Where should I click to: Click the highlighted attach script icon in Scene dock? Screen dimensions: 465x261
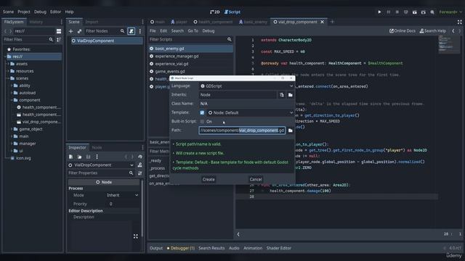coord(131,31)
